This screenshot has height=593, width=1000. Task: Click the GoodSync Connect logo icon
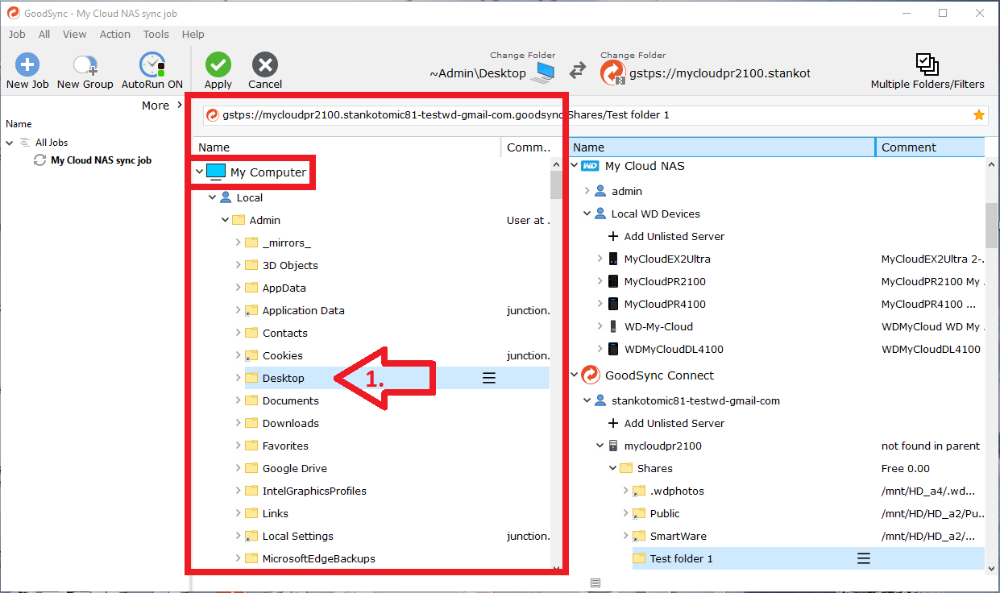[x=591, y=375]
